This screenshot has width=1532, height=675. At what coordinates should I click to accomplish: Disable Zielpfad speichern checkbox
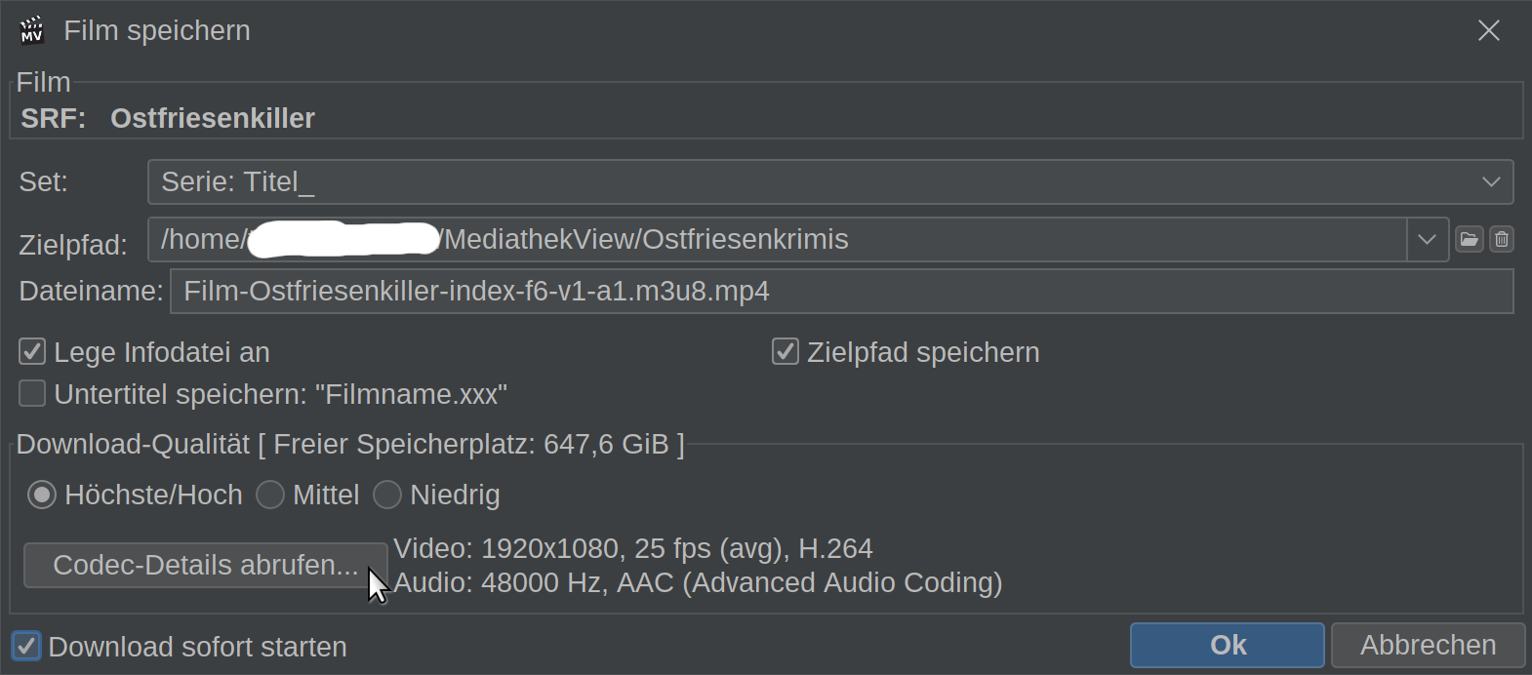coord(786,351)
